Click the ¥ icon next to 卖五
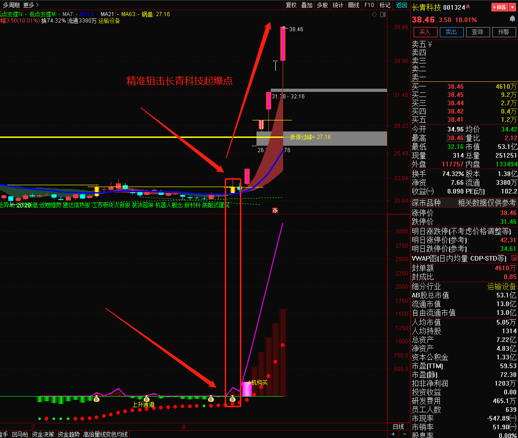518x438 pixels. tap(430, 44)
